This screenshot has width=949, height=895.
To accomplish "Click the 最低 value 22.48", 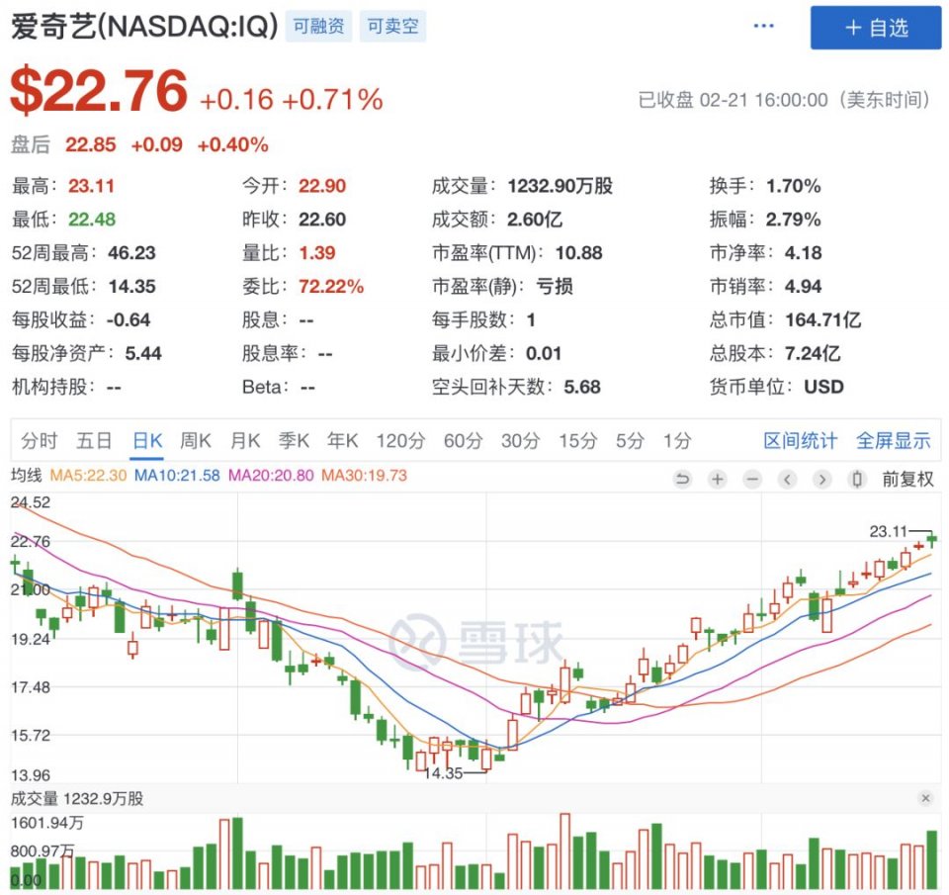I will click(x=91, y=220).
